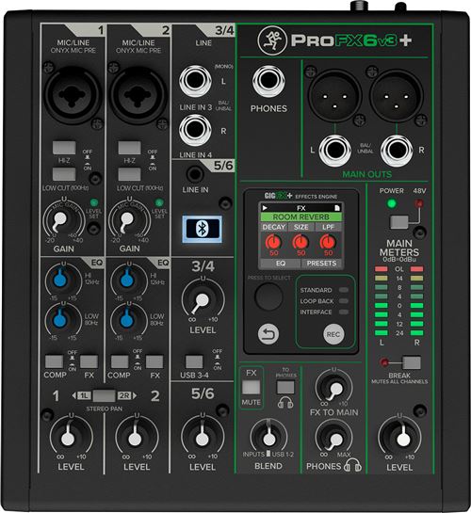Viewport: 471px width, 513px height.
Task: Click the left XLR main output
Action: (x=334, y=96)
